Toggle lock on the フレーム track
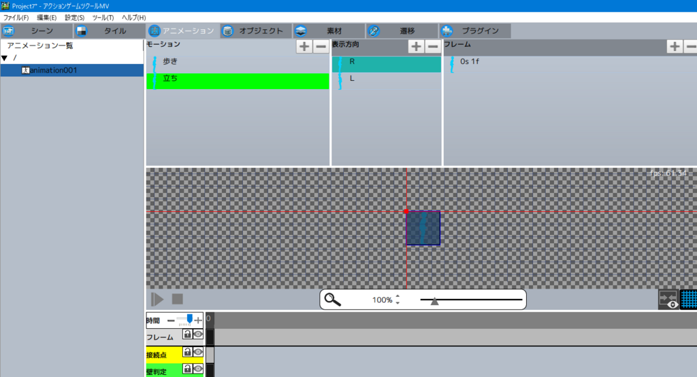 click(x=187, y=334)
